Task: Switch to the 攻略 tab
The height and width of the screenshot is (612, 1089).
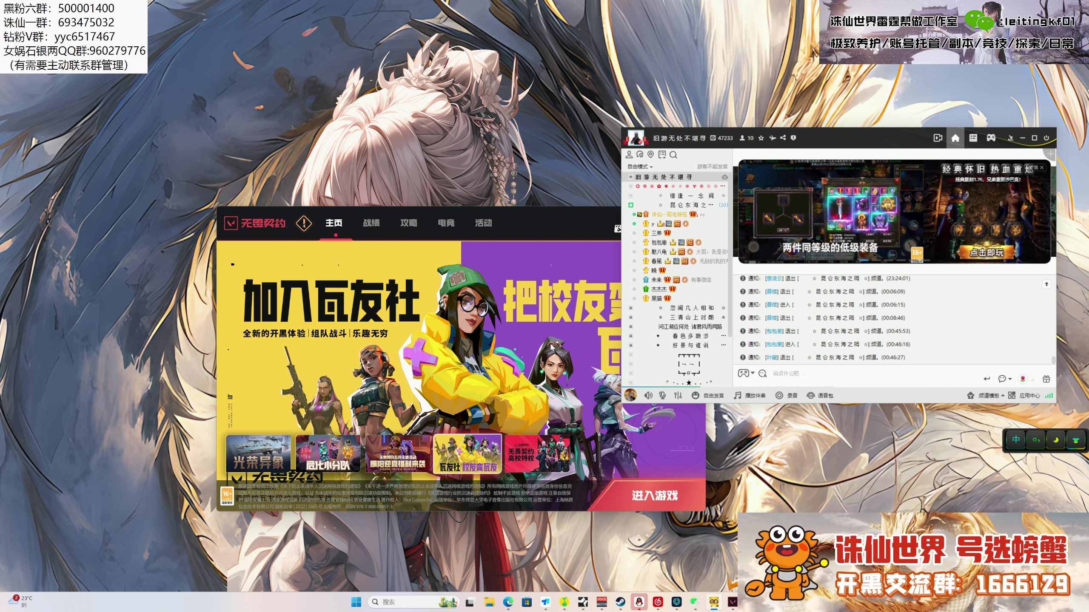Action: pos(409,223)
